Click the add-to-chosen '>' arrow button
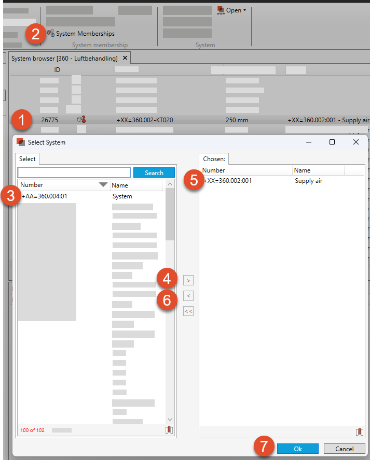The image size is (370, 460). pos(188,280)
